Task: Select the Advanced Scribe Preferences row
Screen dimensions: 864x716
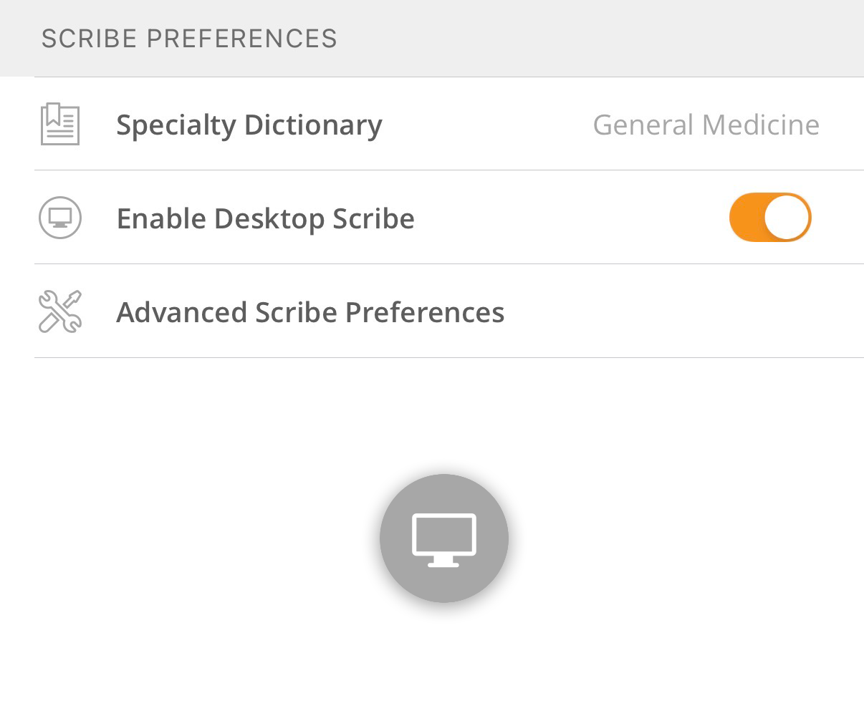Action: tap(311, 311)
